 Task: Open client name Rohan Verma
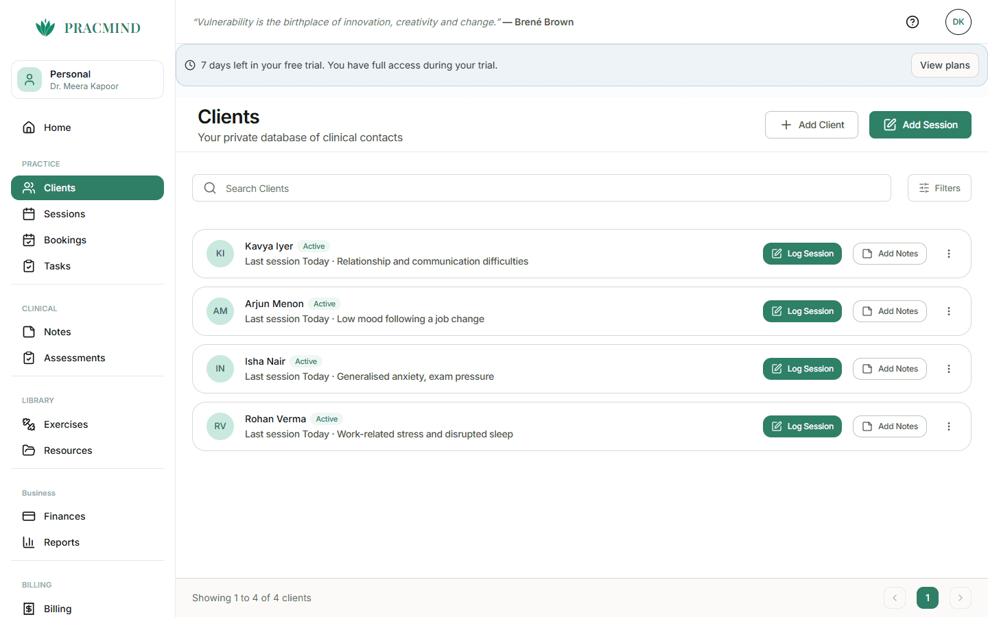(x=275, y=419)
